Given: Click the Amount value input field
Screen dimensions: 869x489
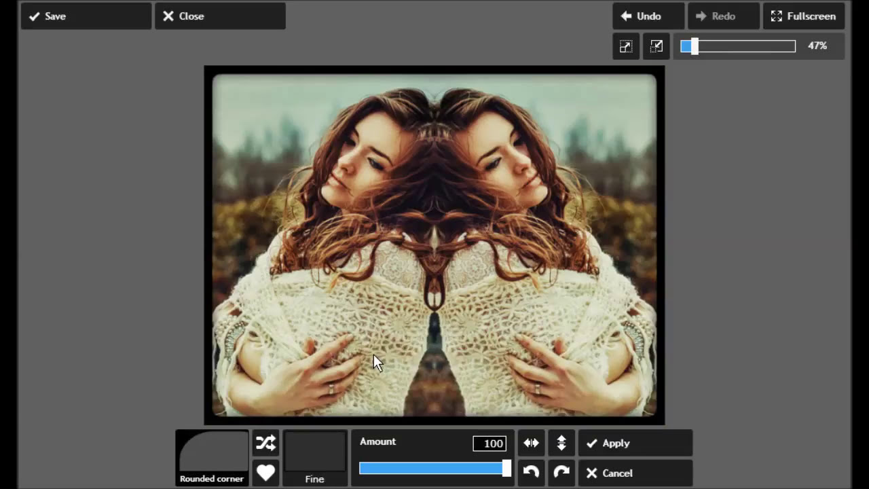Looking at the screenshot, I should 489,443.
